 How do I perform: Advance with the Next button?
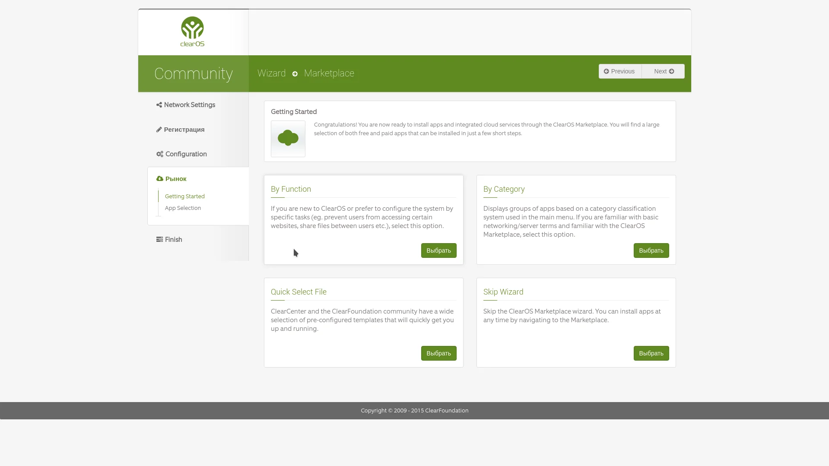click(x=663, y=71)
